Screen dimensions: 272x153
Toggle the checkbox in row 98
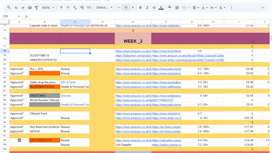click(19, 140)
